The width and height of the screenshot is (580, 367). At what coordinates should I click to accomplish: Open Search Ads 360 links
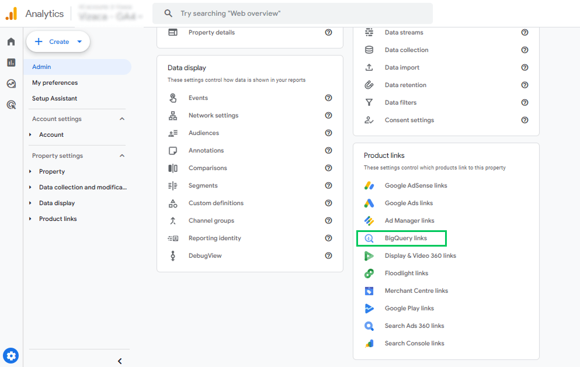tap(414, 326)
